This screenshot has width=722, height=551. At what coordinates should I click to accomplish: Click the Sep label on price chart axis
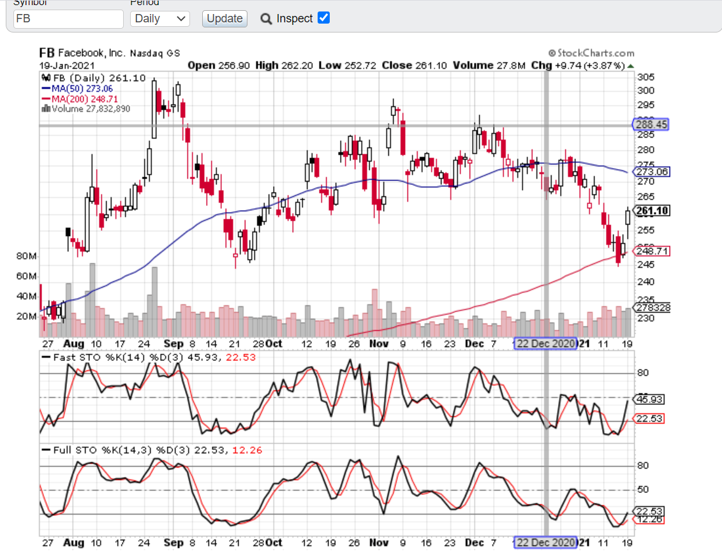(x=173, y=344)
